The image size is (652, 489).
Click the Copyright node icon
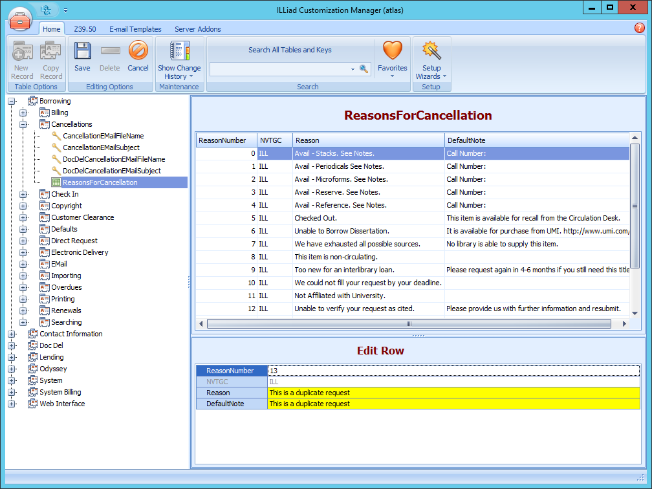44,206
